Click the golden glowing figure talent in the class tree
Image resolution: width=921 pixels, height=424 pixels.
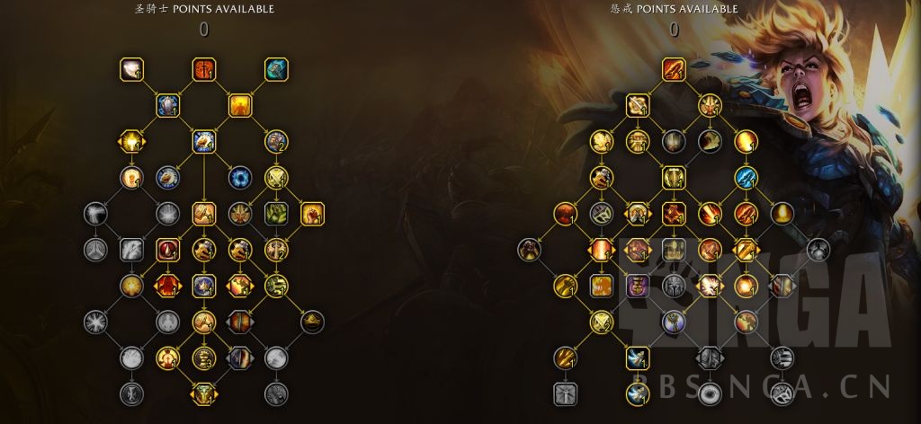[x=239, y=106]
